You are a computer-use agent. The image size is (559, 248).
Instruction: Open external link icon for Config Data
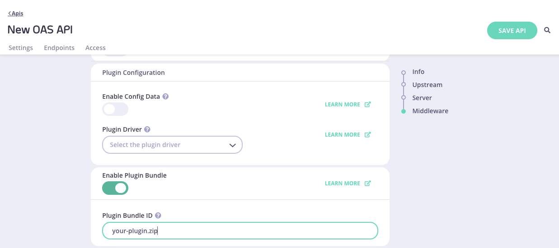368,104
